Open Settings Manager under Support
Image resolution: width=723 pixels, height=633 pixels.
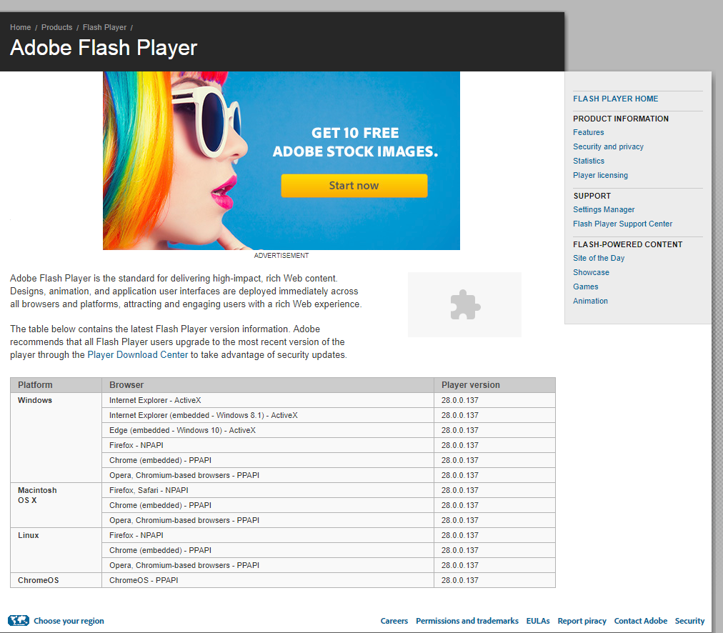pyautogui.click(x=604, y=209)
